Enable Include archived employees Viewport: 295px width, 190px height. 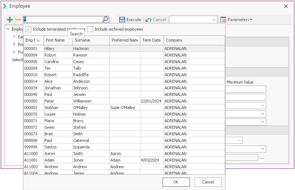click(90, 29)
